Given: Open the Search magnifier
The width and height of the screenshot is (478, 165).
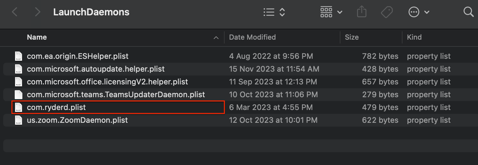Looking at the screenshot, I should point(468,12).
